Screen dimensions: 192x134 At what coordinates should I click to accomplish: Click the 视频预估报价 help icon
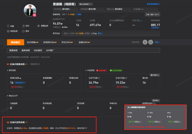[x=154, y=104]
